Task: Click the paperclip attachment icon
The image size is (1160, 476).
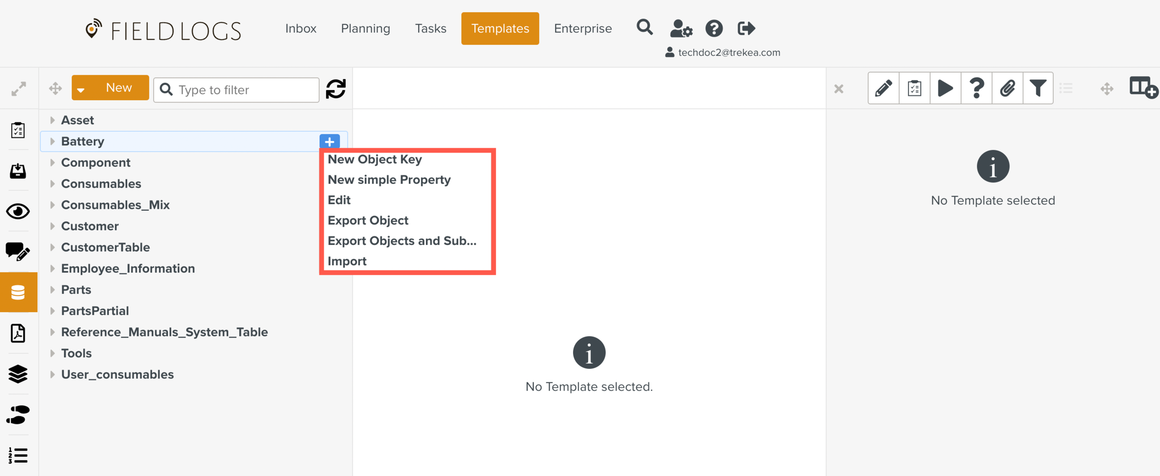Action: pos(1007,88)
